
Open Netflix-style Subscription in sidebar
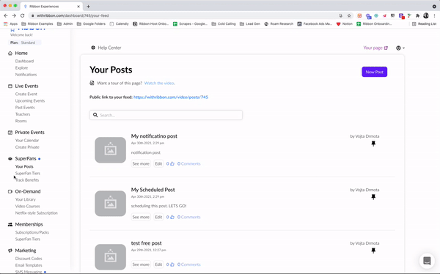36,213
